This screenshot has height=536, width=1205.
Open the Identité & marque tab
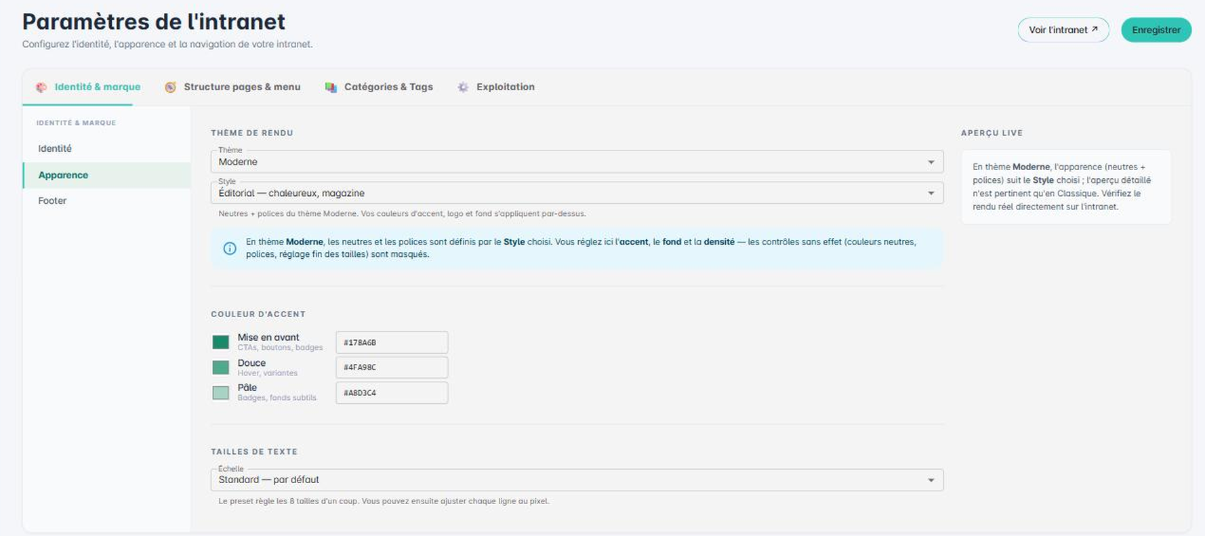point(88,87)
